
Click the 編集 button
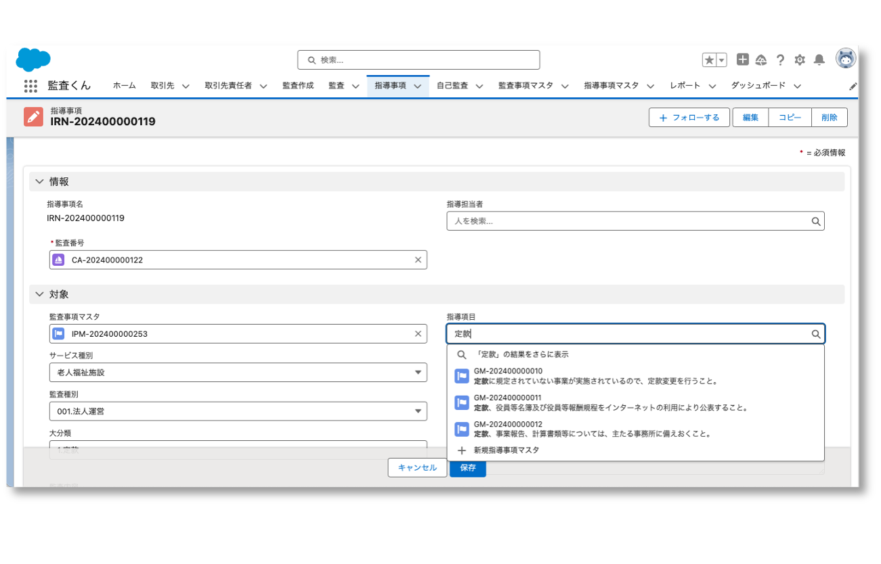coord(750,117)
